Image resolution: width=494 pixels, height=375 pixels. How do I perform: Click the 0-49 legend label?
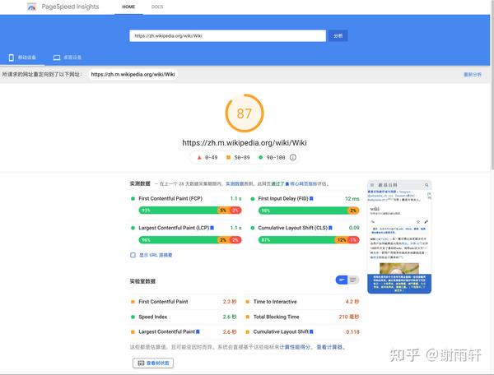point(211,157)
